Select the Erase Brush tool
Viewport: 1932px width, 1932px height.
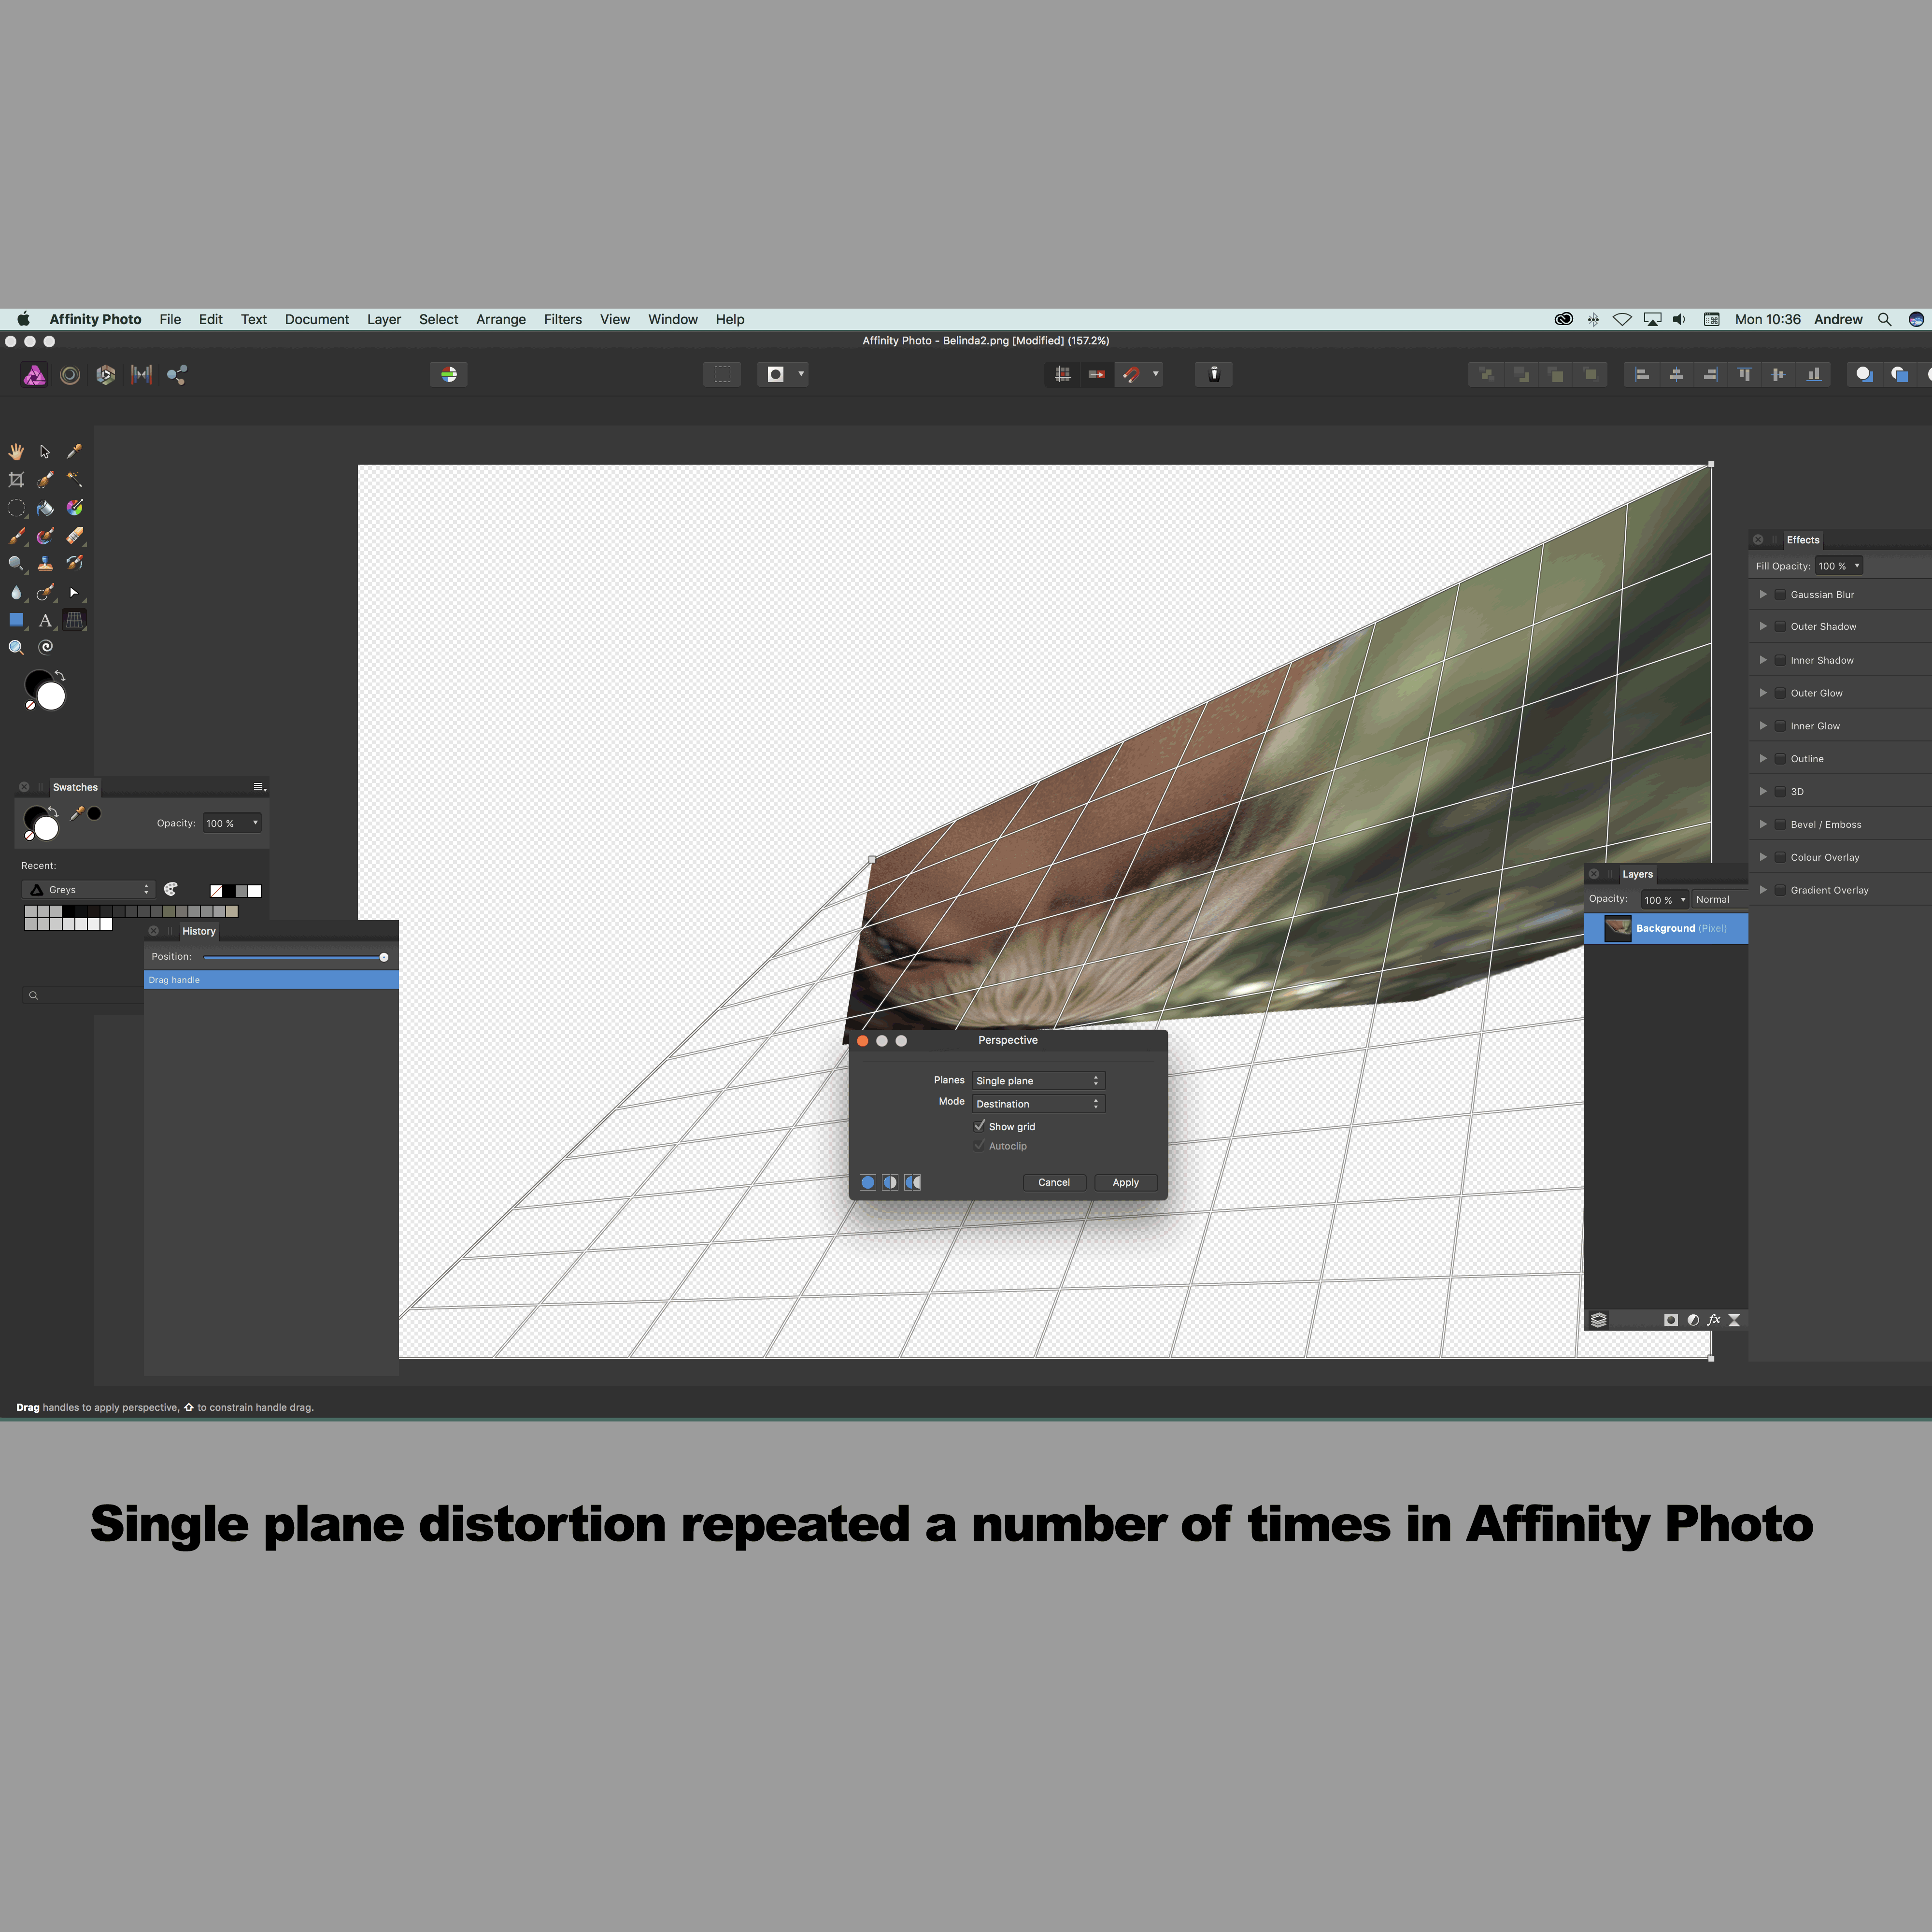[x=74, y=536]
